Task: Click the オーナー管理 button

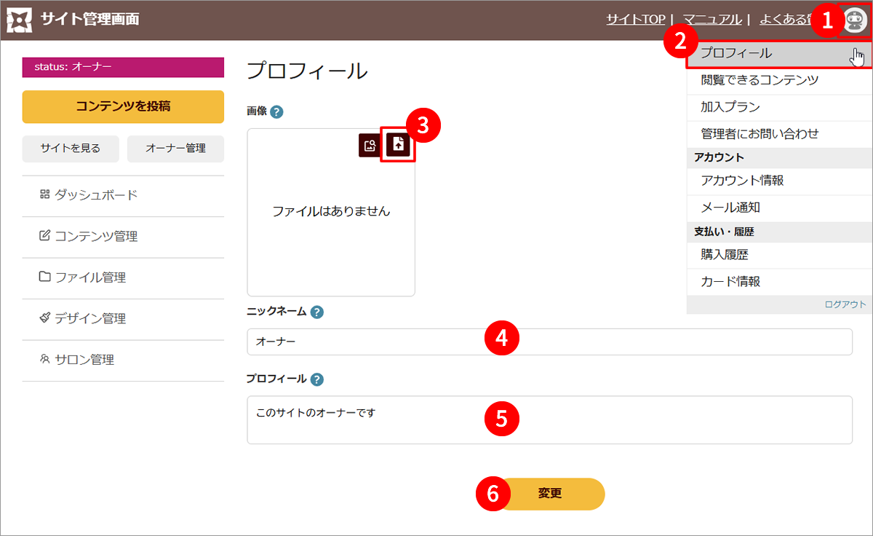Action: [x=175, y=149]
